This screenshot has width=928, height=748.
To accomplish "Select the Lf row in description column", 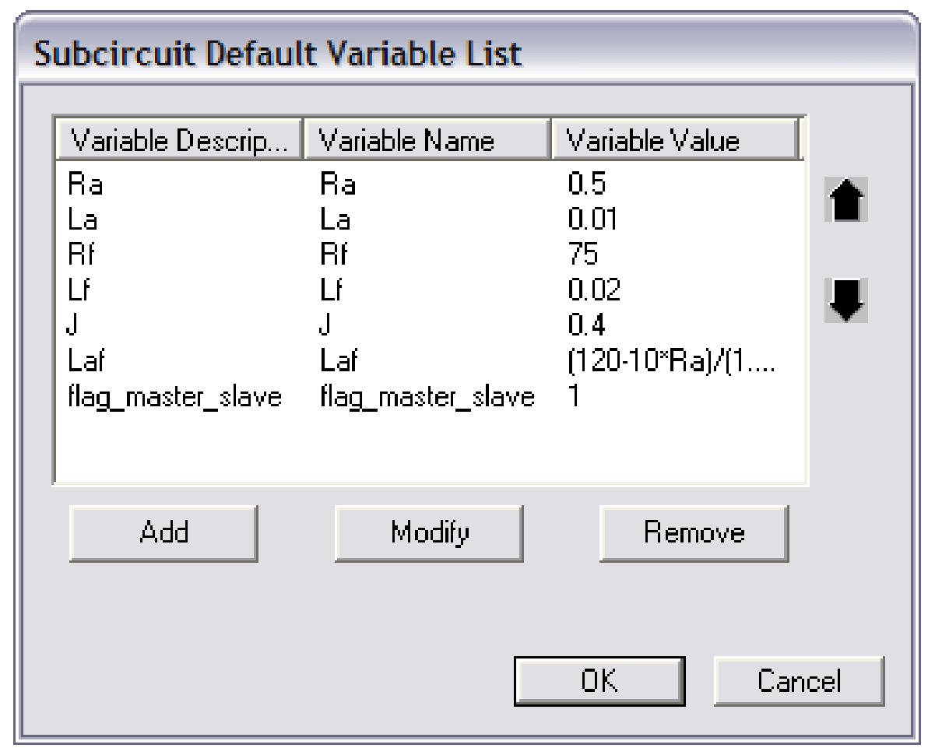I will click(79, 290).
